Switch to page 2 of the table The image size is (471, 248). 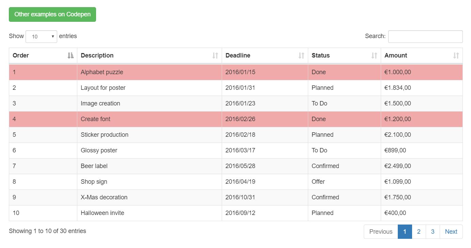[x=419, y=232]
